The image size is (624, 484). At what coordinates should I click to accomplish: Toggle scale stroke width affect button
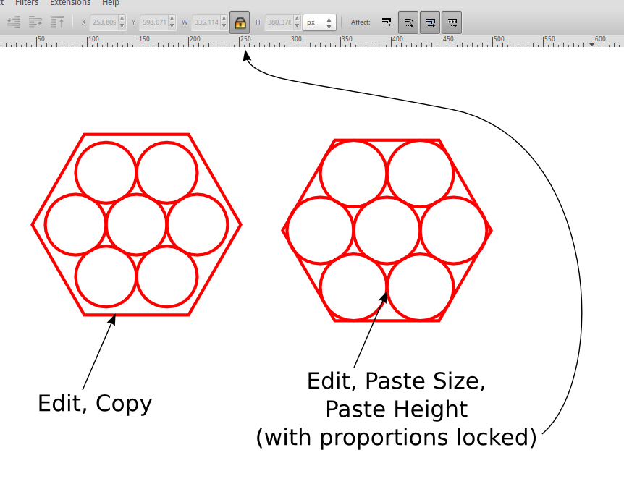click(387, 22)
